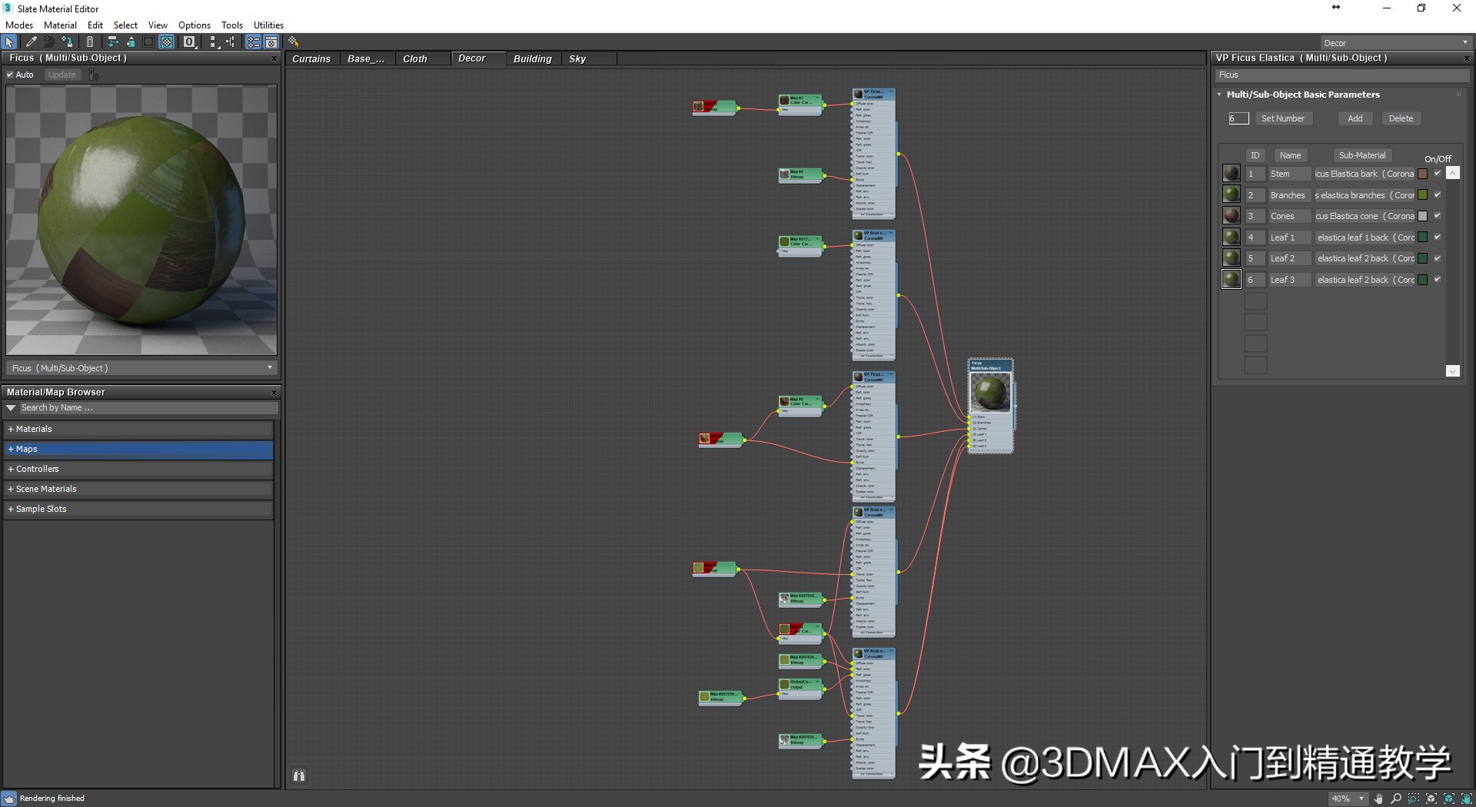Select the node selection arrow tool

coord(9,42)
